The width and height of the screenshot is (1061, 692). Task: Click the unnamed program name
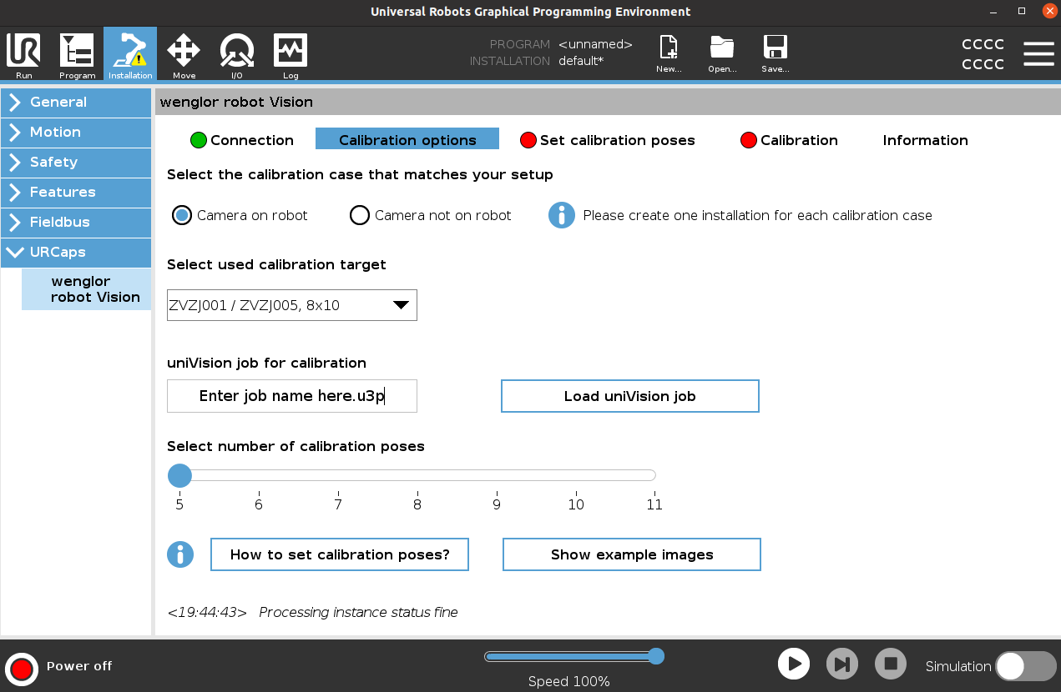(x=595, y=44)
